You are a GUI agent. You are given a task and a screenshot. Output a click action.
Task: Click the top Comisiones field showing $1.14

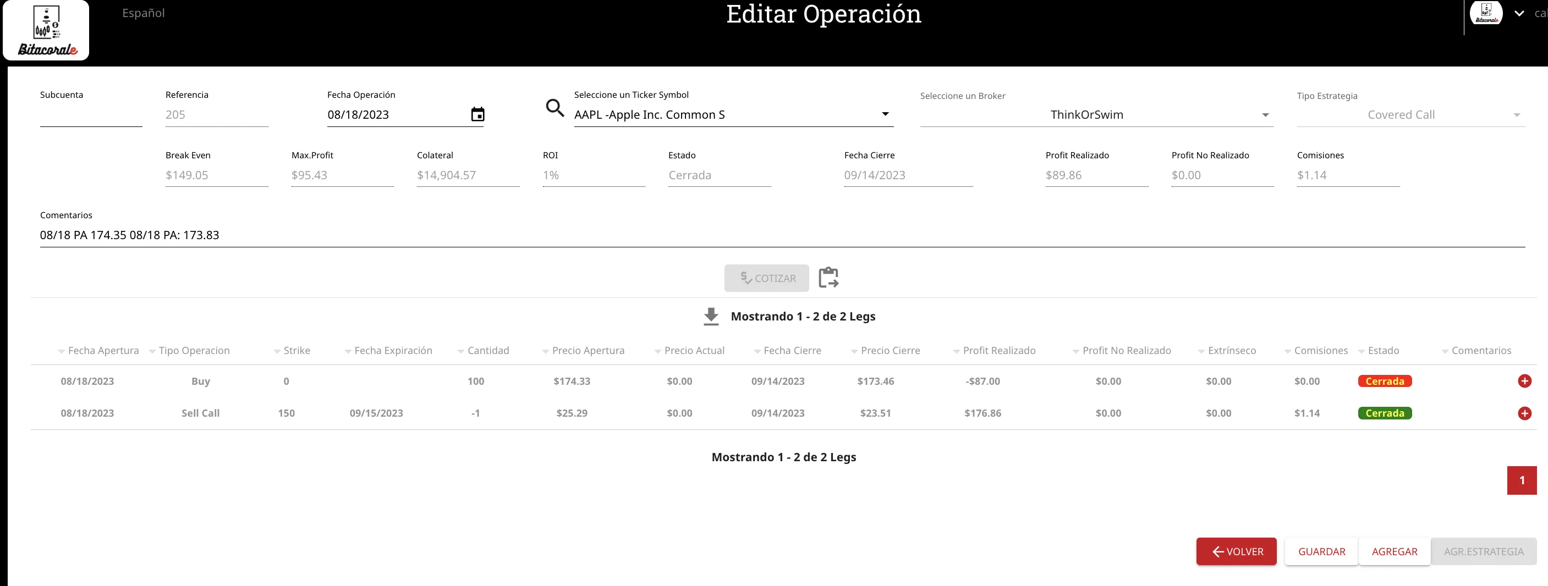point(1348,175)
